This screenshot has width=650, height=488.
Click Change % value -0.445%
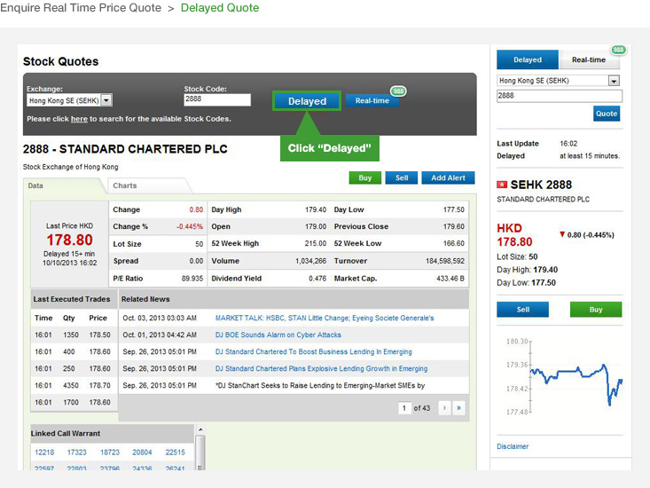tap(190, 227)
